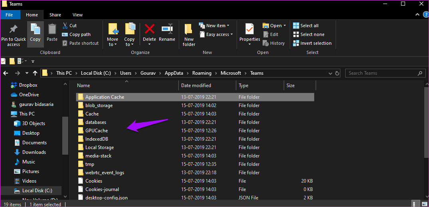Select Downloads in navigation pane
Image resolution: width=429 pixels, height=207 pixels.
coord(34,152)
